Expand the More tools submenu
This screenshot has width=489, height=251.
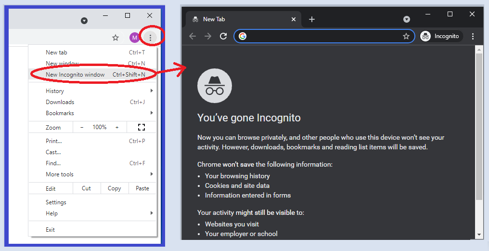coord(92,174)
